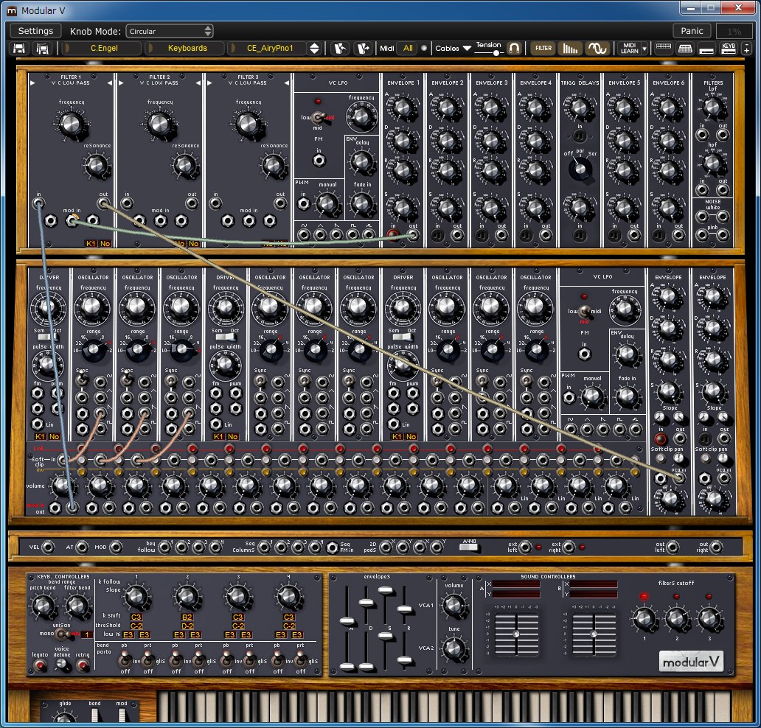Click the VCA2 tune knob
This screenshot has width=761, height=728.
[x=454, y=648]
